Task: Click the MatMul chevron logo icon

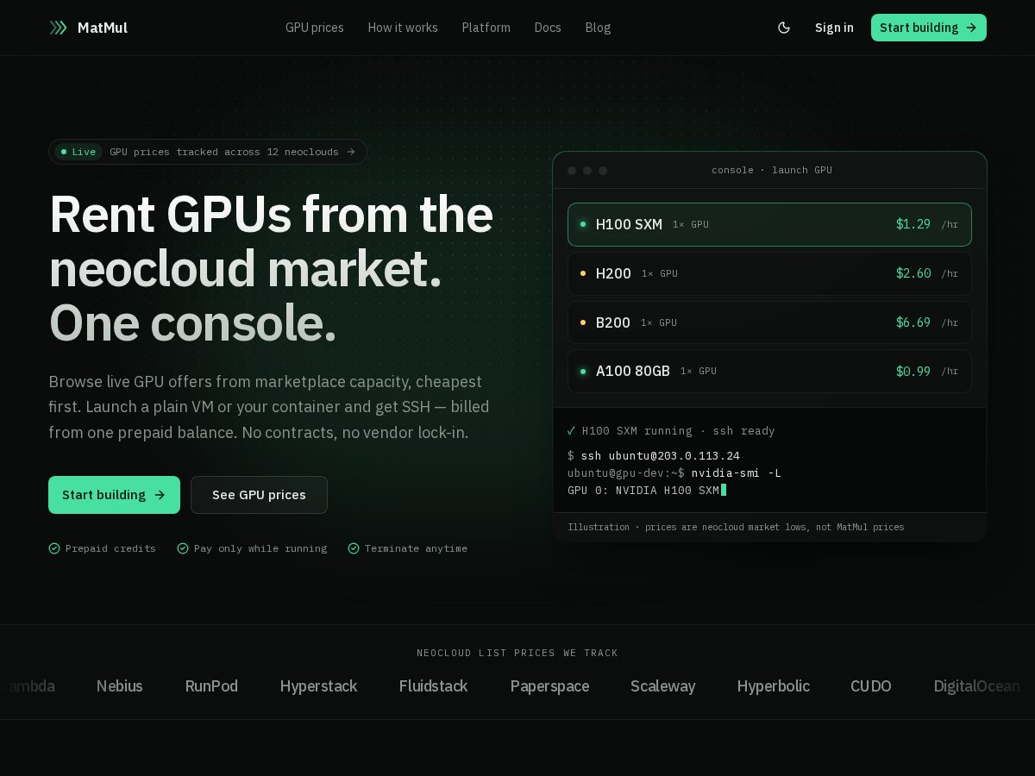Action: [x=58, y=28]
